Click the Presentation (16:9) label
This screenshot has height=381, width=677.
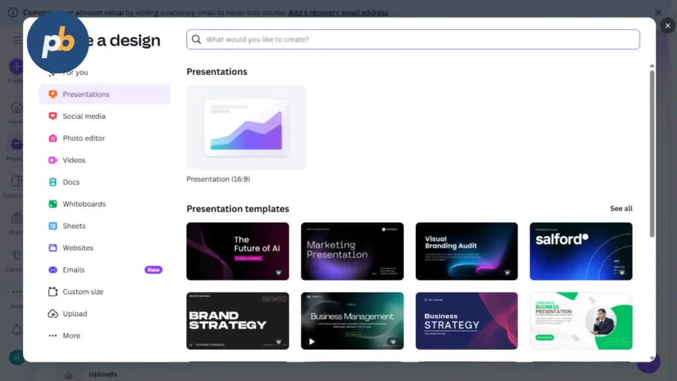[x=218, y=179]
